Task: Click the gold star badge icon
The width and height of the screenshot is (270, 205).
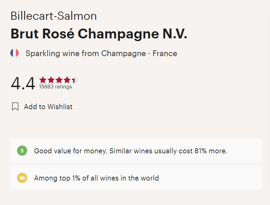Action: click(22, 178)
